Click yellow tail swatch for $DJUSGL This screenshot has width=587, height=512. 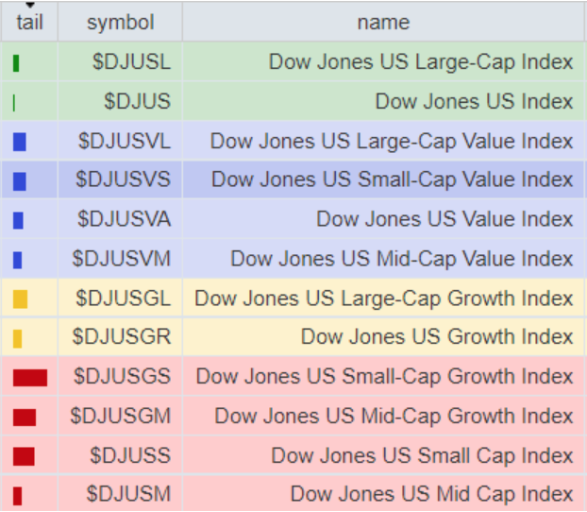click(20, 299)
